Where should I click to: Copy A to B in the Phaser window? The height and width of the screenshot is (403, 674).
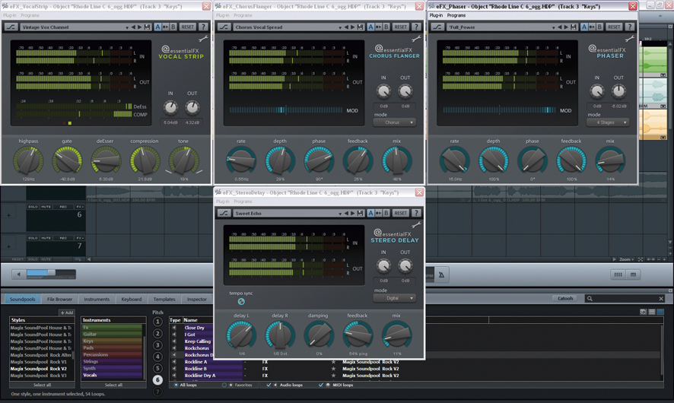point(592,27)
